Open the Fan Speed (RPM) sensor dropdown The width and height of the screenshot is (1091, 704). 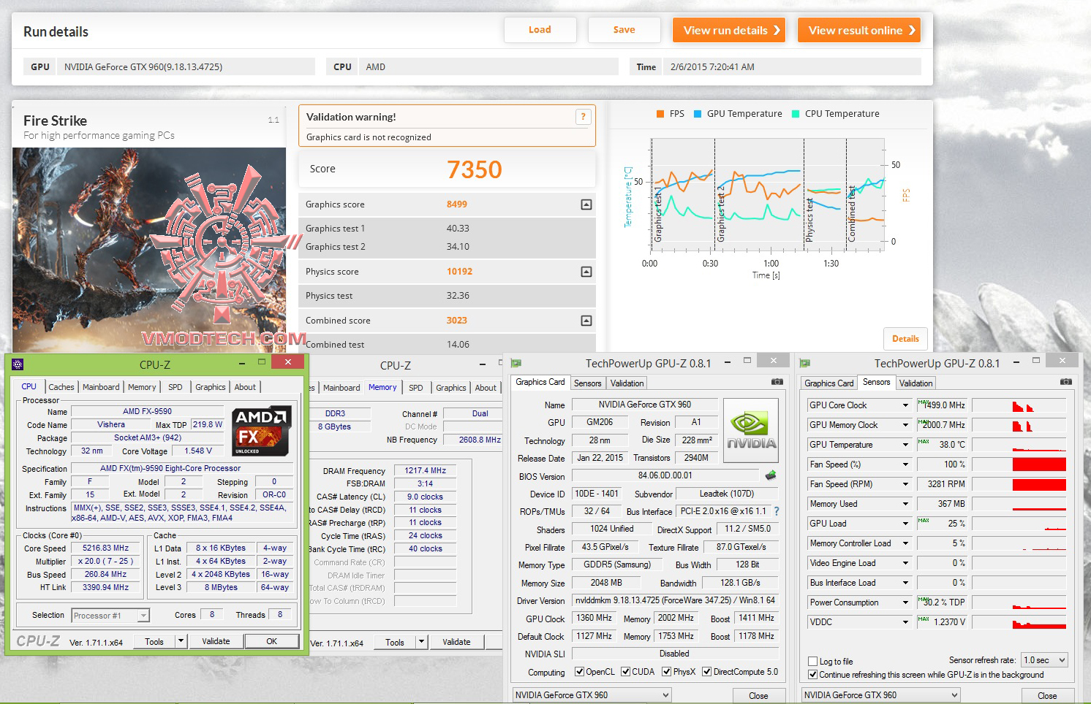(905, 484)
